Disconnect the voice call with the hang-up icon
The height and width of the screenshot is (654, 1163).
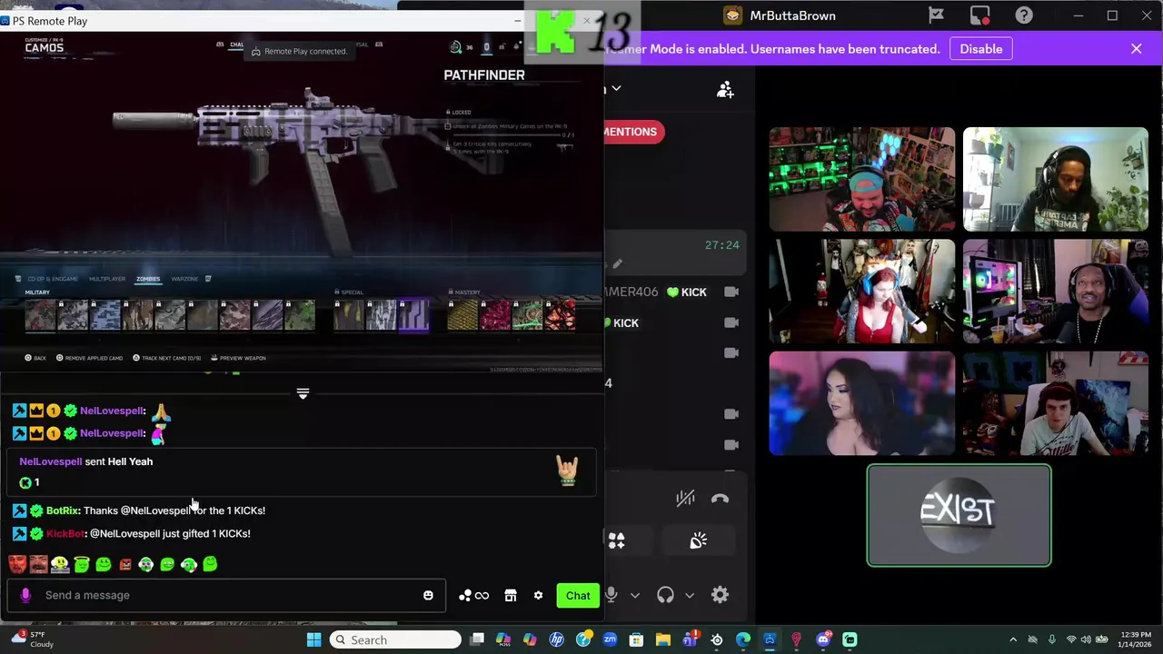(x=720, y=498)
